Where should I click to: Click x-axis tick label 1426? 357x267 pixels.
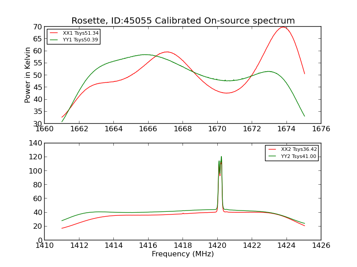coord(321,246)
